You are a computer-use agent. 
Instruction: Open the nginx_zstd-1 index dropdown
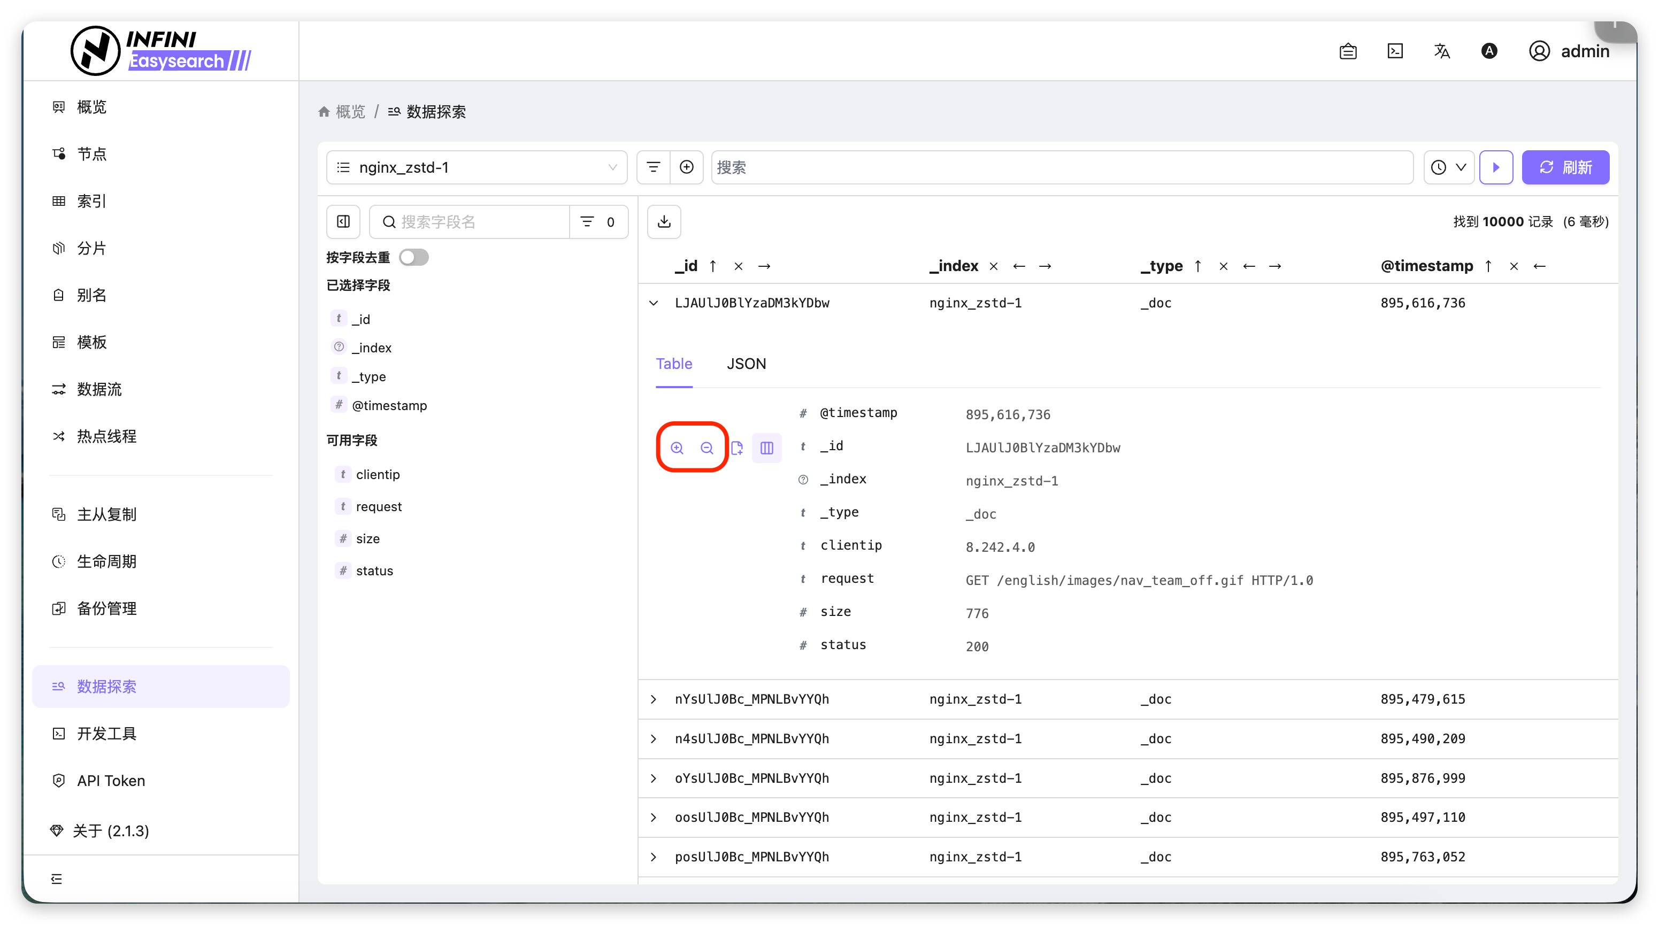point(477,167)
